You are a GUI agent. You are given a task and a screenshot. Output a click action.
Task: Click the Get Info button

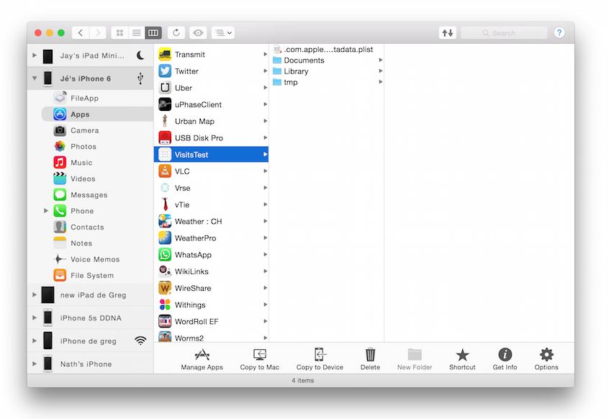tap(505, 359)
